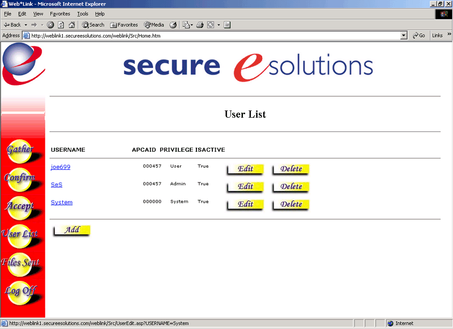Click the Windows logo throbber
This screenshot has width=453, height=329.
443,14
